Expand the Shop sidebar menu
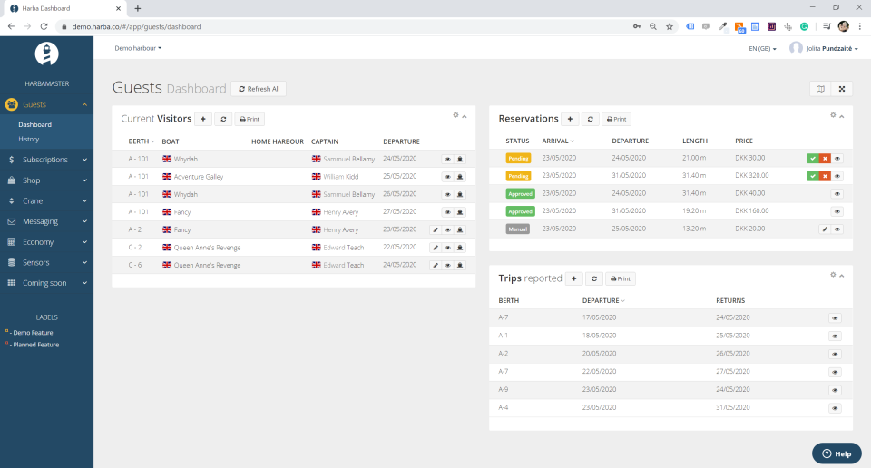 [46, 180]
